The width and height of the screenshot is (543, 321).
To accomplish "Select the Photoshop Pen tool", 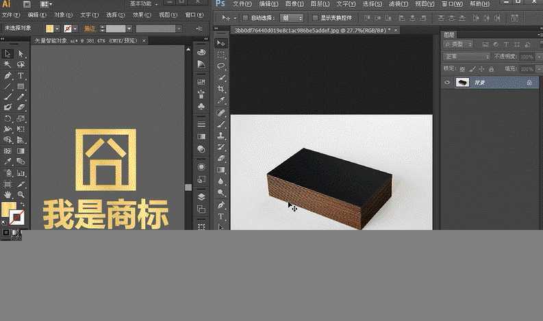I will coord(220,205).
